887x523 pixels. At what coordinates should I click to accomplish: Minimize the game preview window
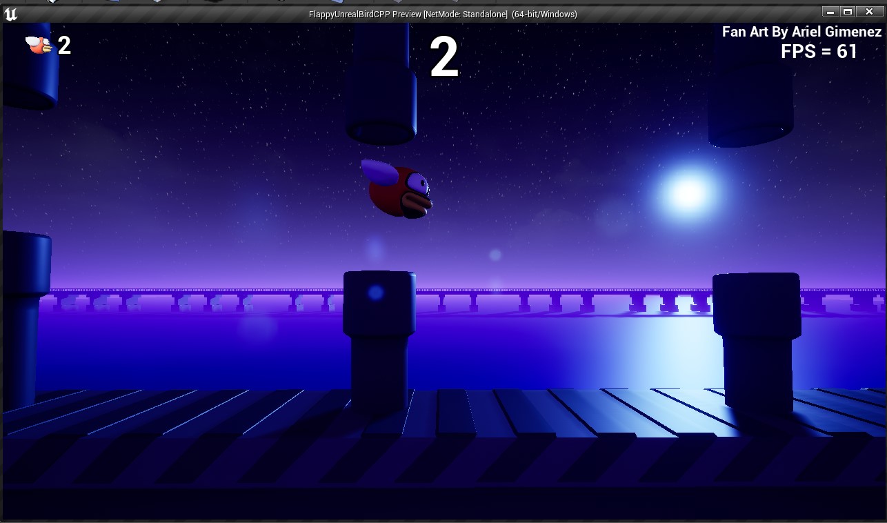(831, 12)
